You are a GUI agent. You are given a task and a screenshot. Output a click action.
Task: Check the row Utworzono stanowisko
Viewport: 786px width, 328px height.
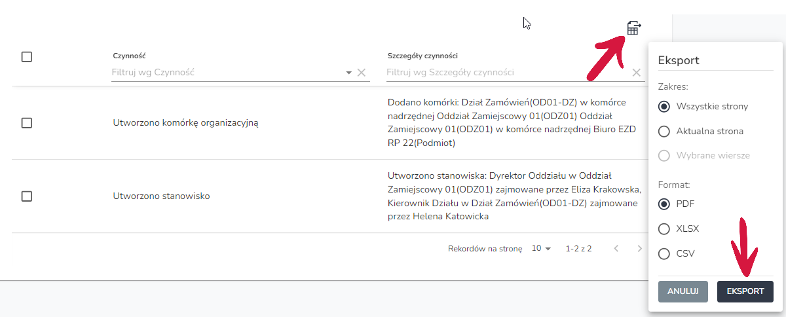(x=27, y=196)
